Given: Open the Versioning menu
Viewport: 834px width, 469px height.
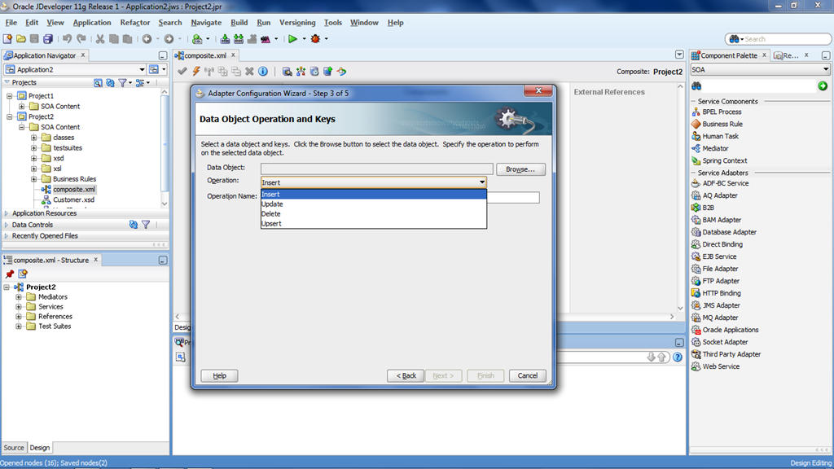Looking at the screenshot, I should [x=296, y=23].
